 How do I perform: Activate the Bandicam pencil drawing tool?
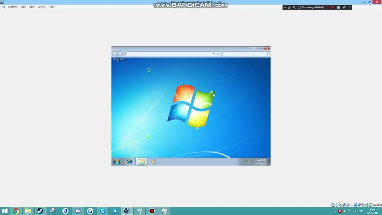click(344, 7)
